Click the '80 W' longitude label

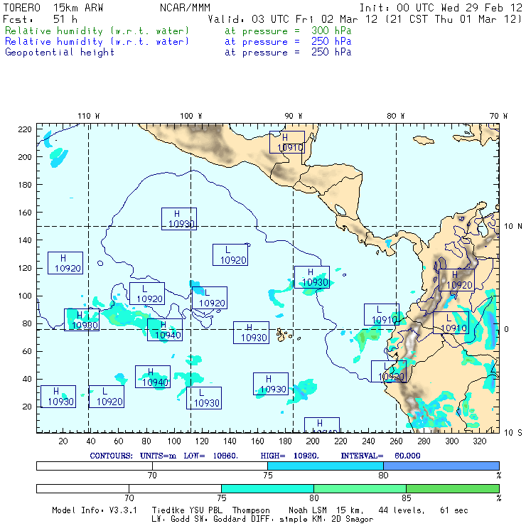(395, 116)
